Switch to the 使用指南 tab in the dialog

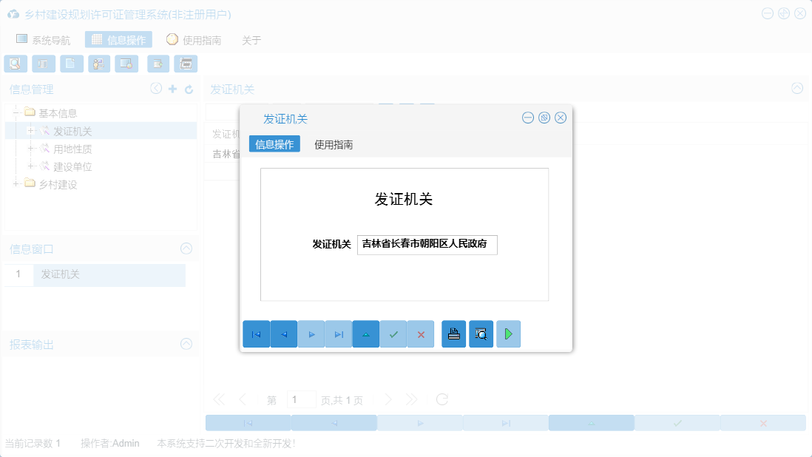333,144
